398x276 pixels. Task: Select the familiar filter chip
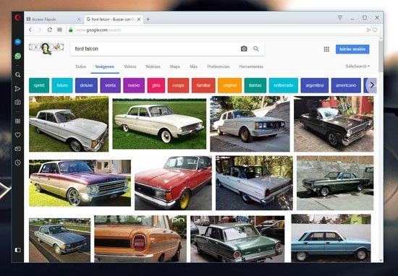click(203, 85)
